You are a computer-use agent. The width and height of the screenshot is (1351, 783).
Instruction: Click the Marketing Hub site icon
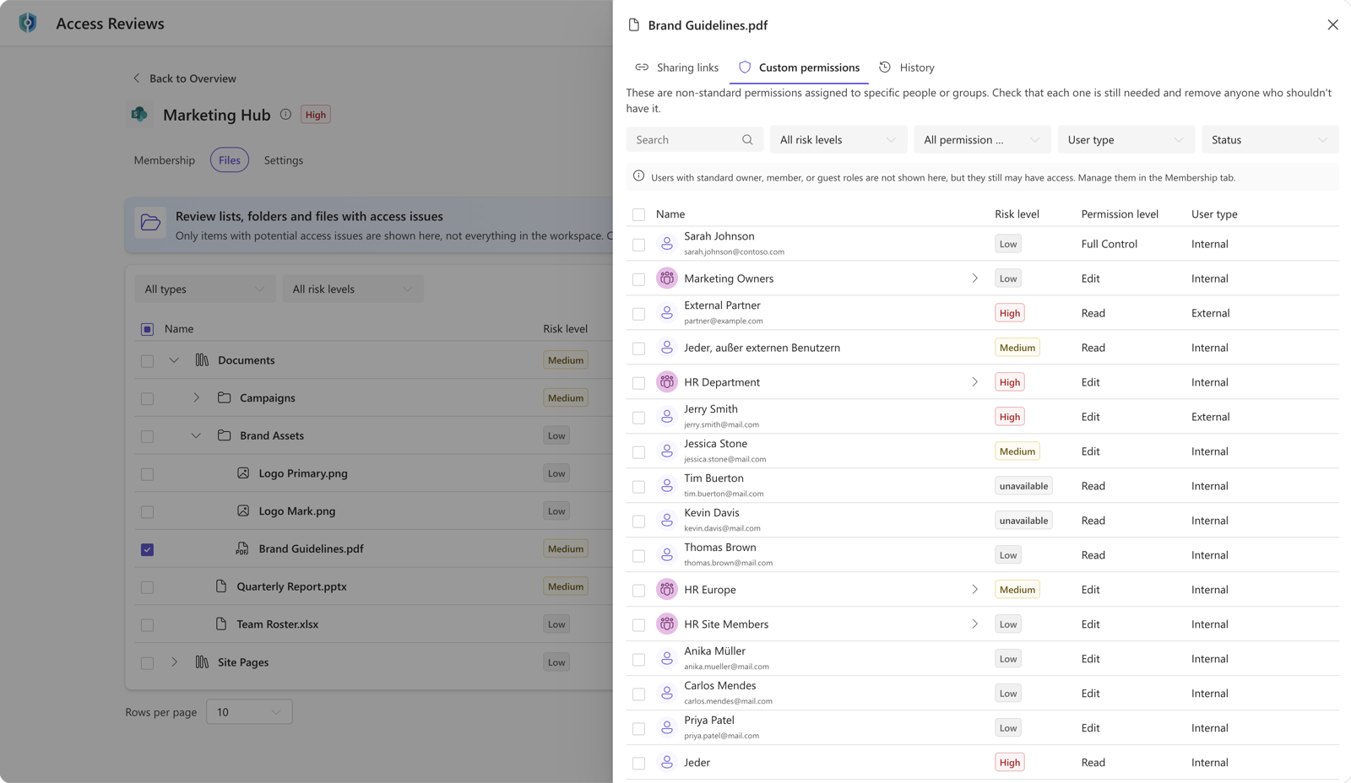tap(139, 114)
